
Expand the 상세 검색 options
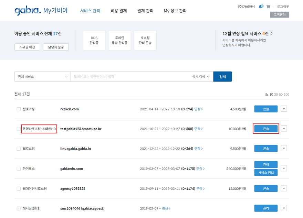(201, 77)
